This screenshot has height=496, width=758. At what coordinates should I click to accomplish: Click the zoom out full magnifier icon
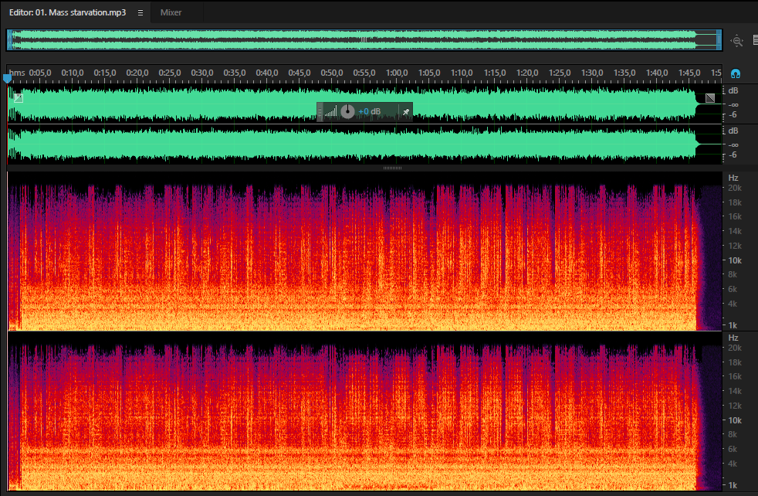[x=736, y=41]
